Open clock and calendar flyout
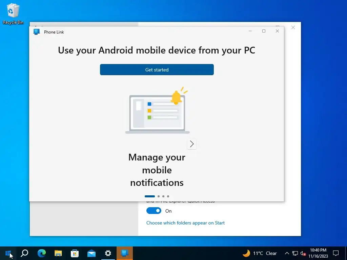The width and height of the screenshot is (347, 260). tap(318, 253)
